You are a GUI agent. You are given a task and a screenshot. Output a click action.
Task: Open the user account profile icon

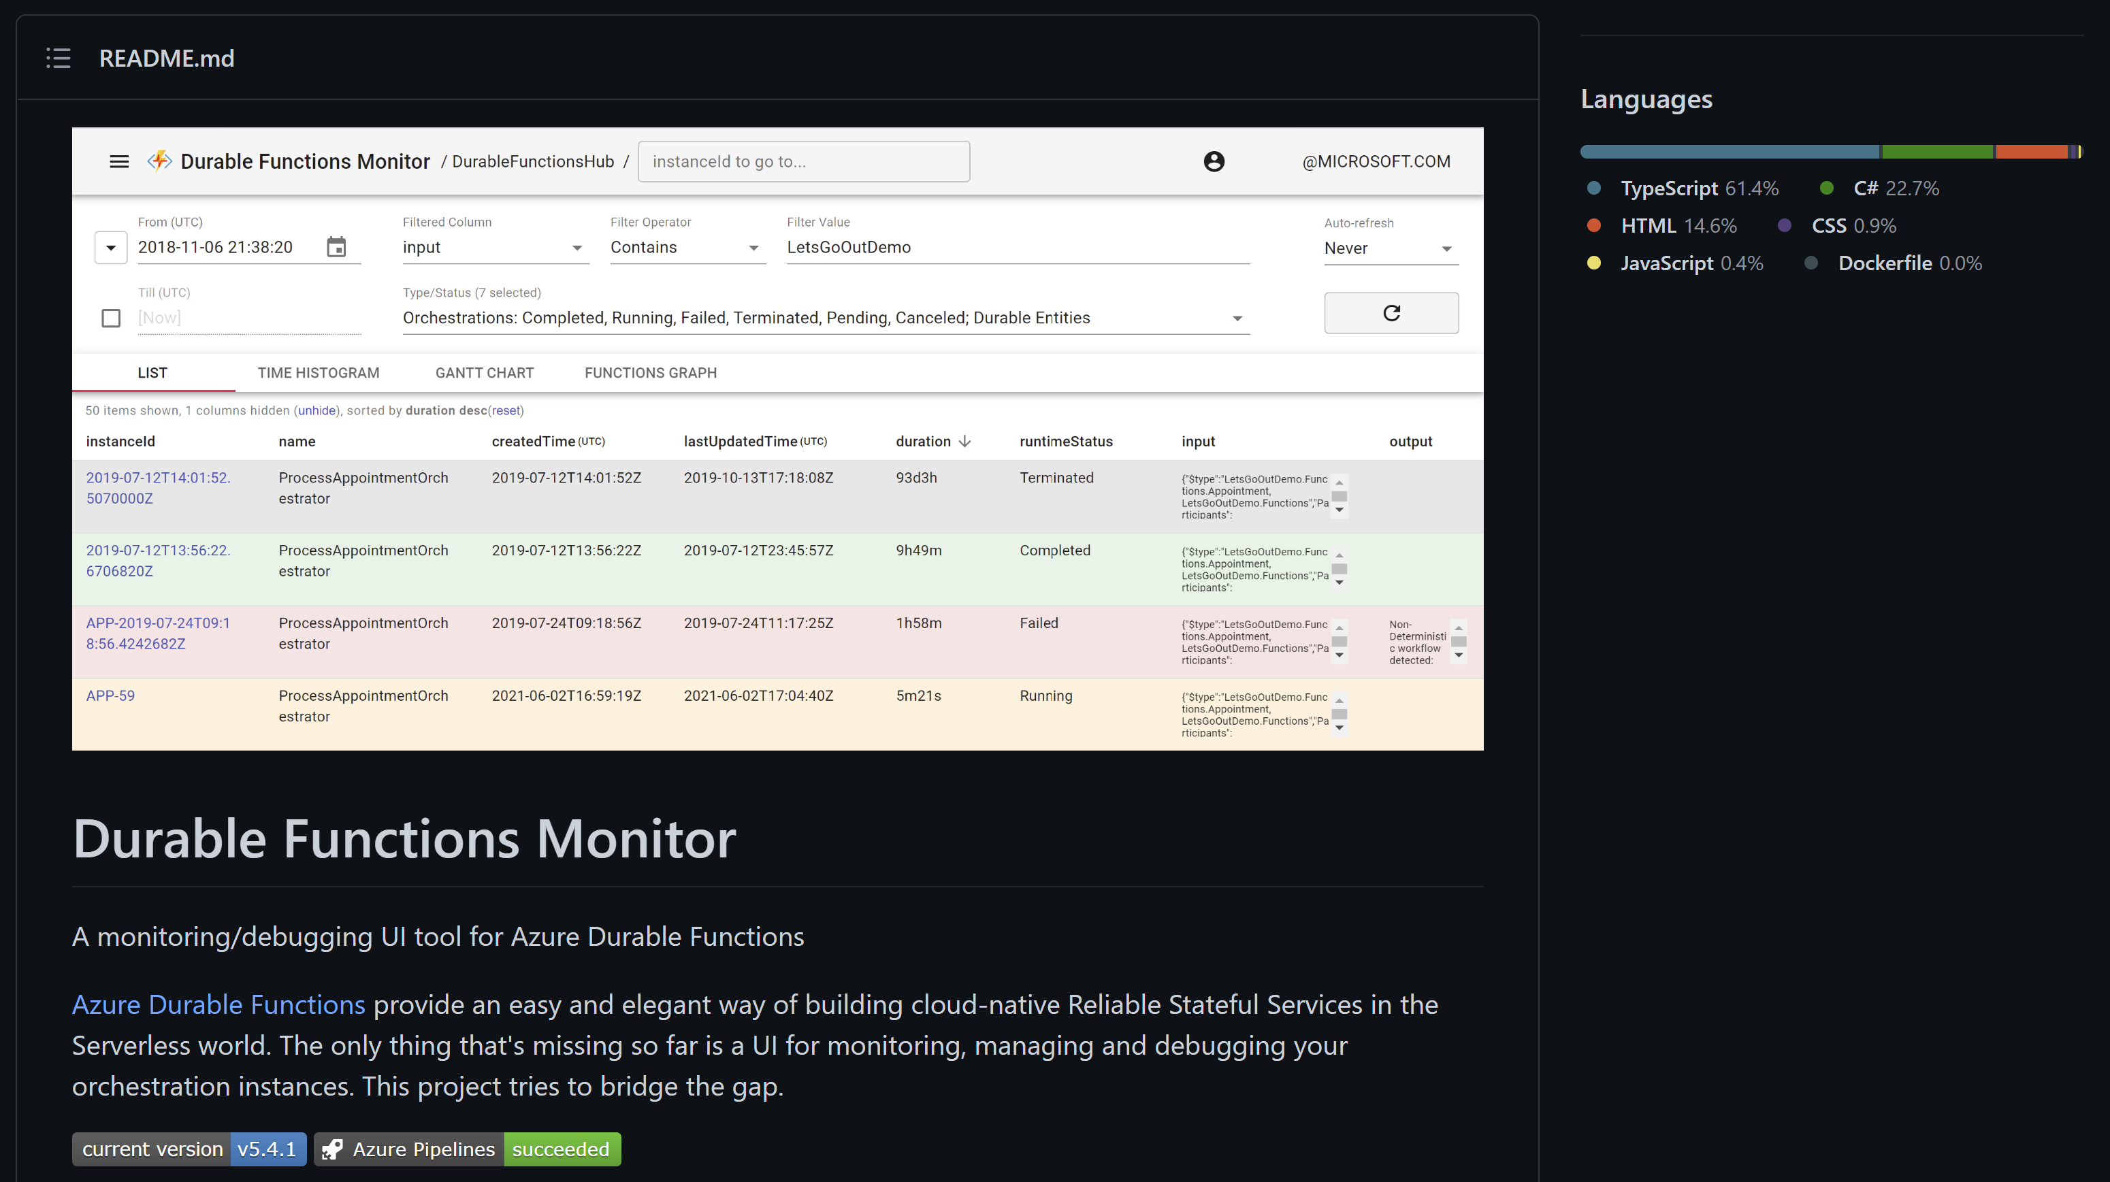click(1214, 161)
